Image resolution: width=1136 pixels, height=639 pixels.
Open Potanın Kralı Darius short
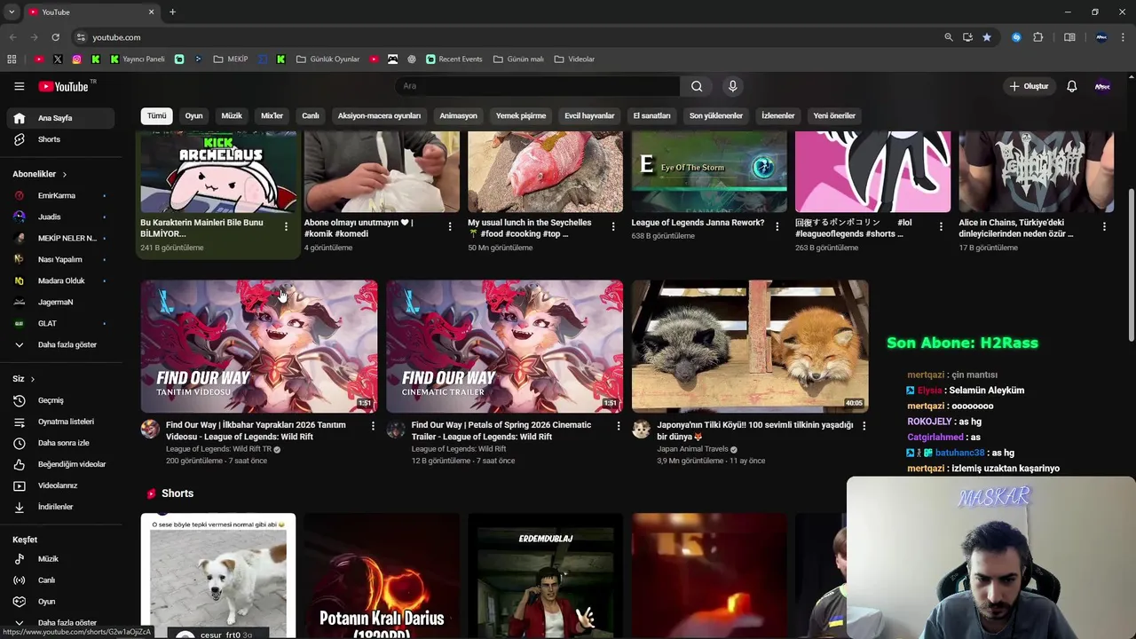point(382,575)
